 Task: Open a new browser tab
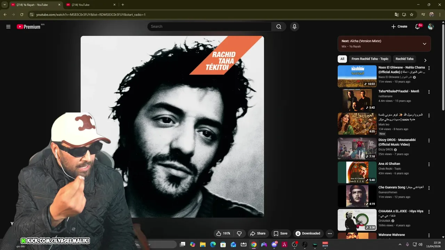[x=123, y=5]
